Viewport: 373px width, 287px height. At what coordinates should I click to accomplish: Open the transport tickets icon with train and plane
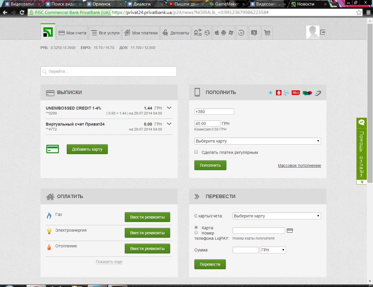click(198, 33)
